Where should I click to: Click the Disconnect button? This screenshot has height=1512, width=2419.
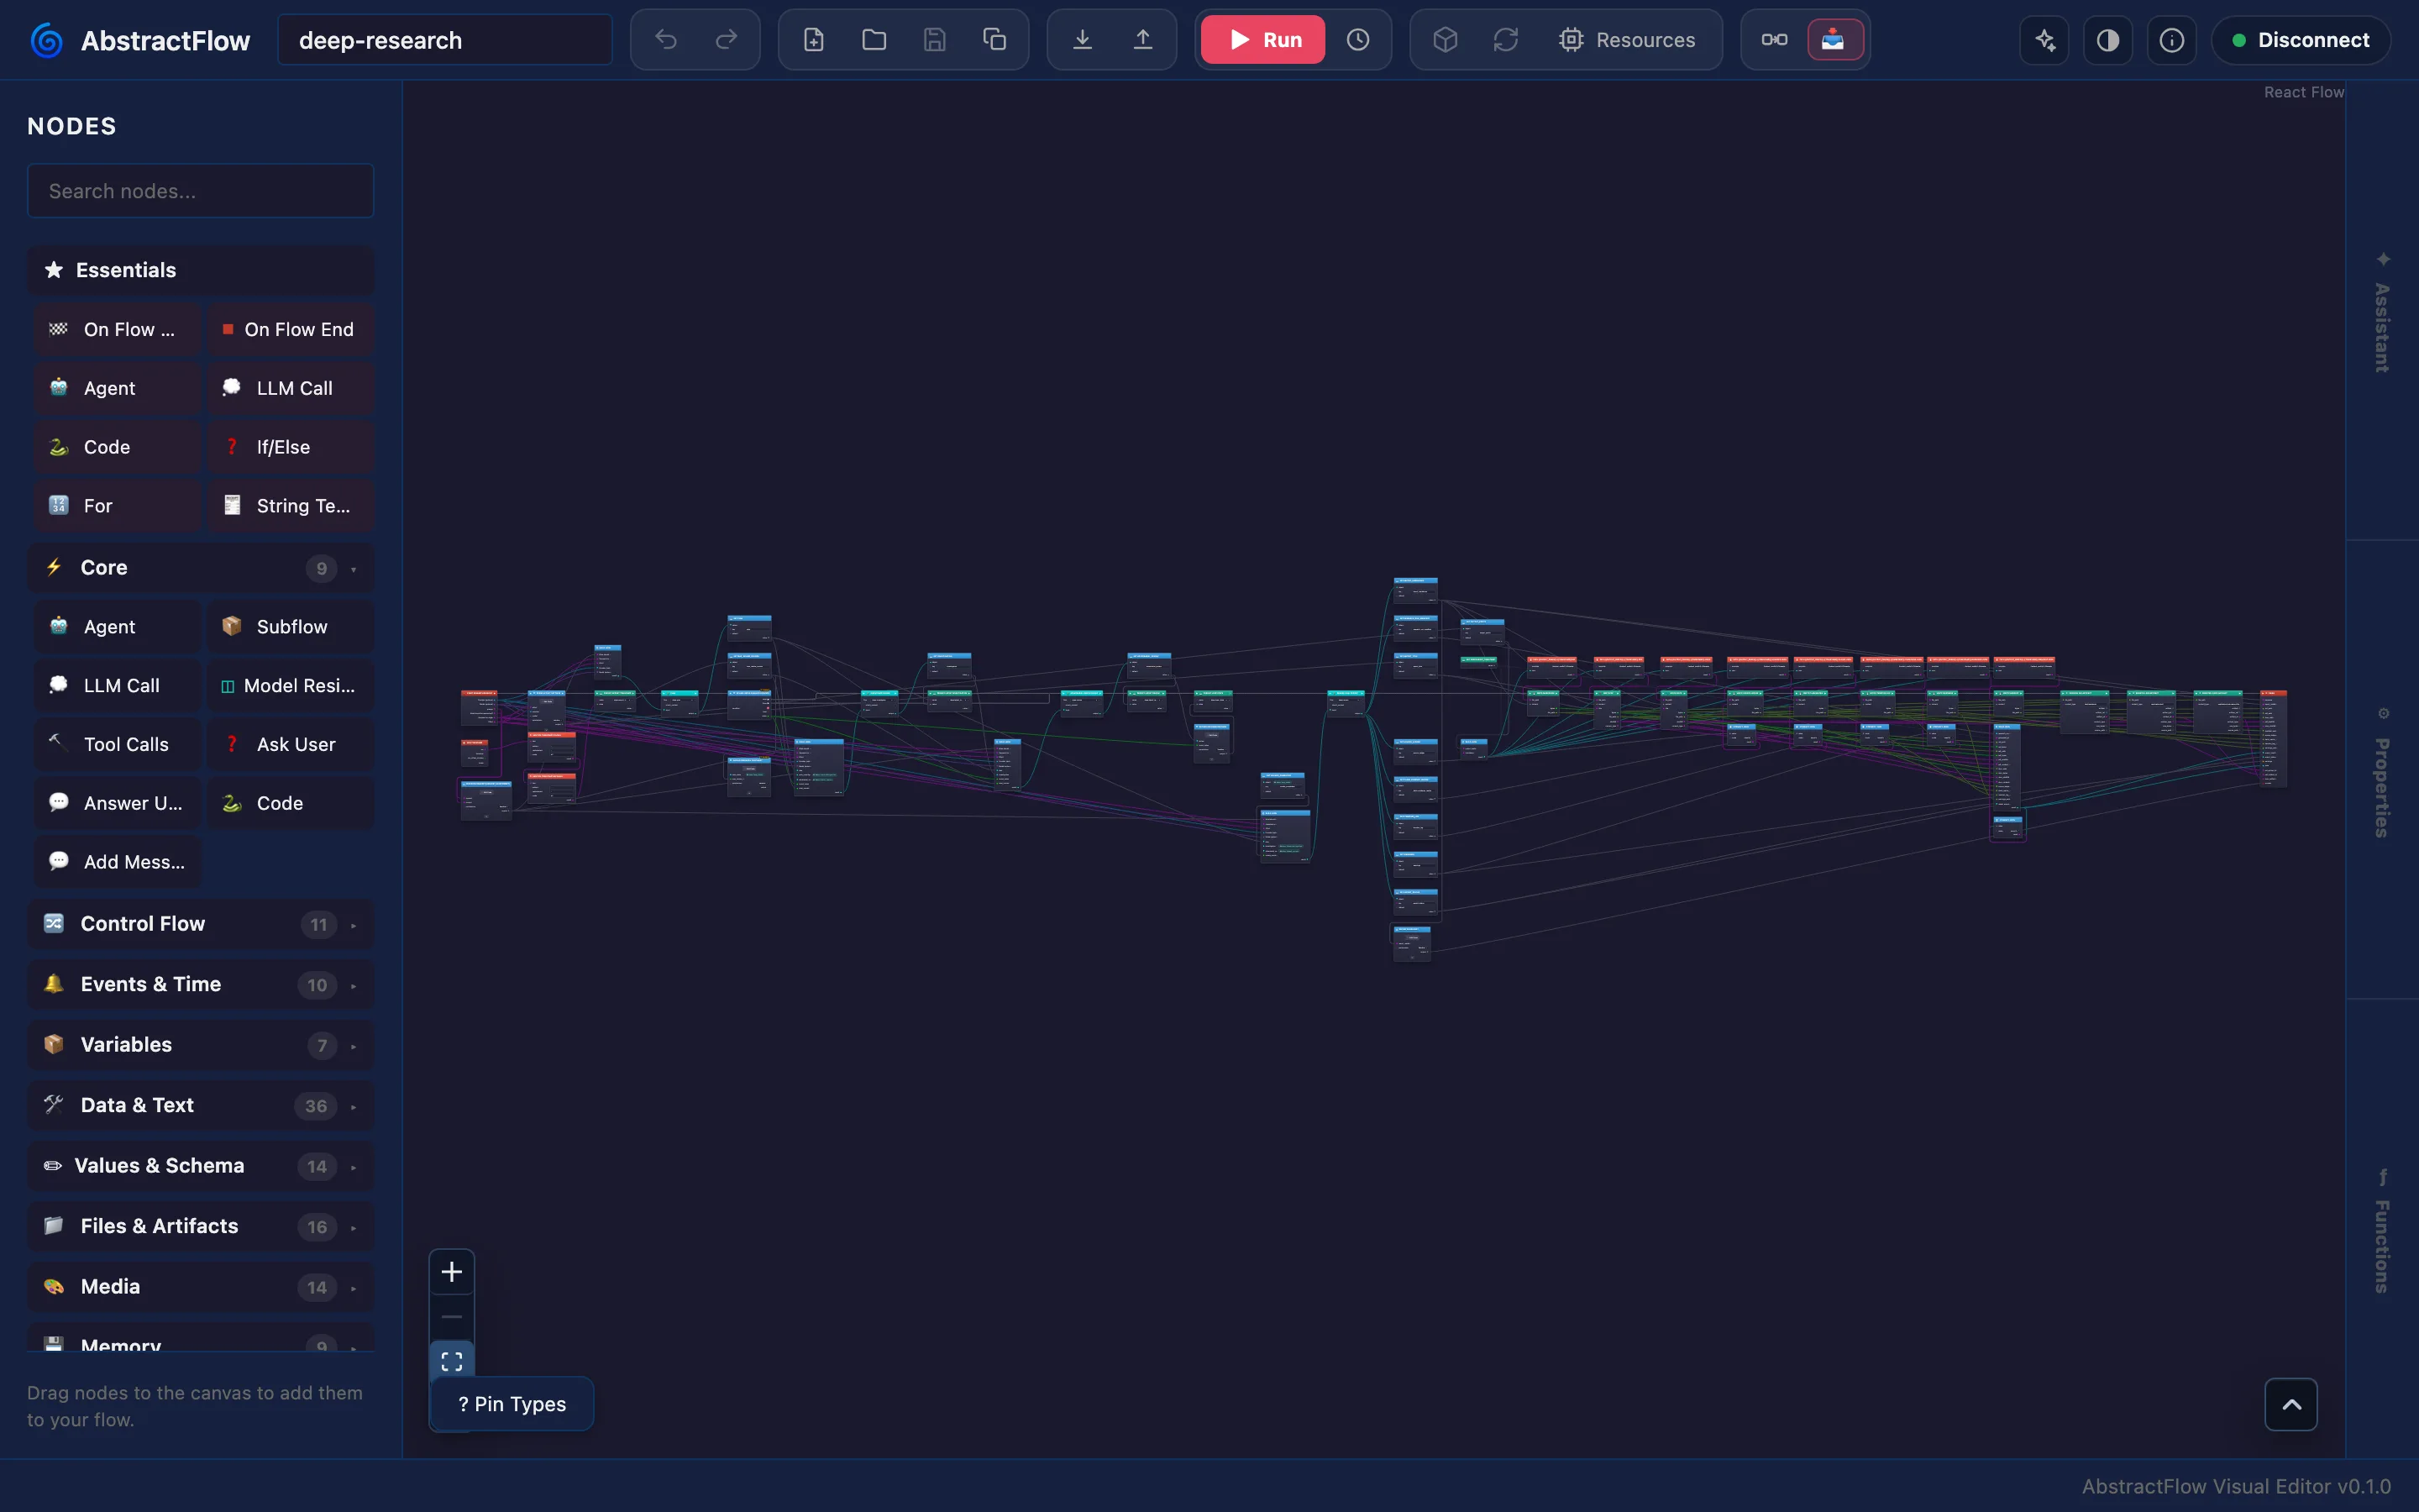[x=2301, y=40]
